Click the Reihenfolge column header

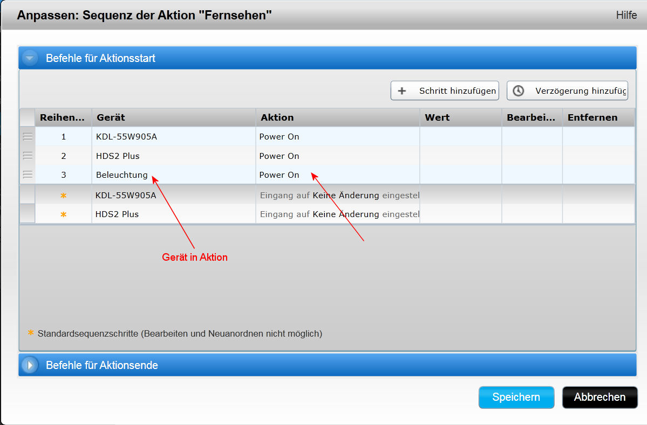point(63,117)
